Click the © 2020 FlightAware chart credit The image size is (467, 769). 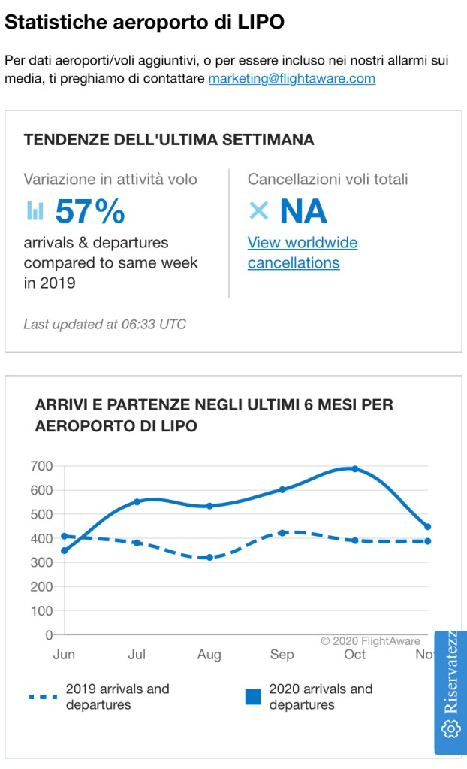coord(370,641)
